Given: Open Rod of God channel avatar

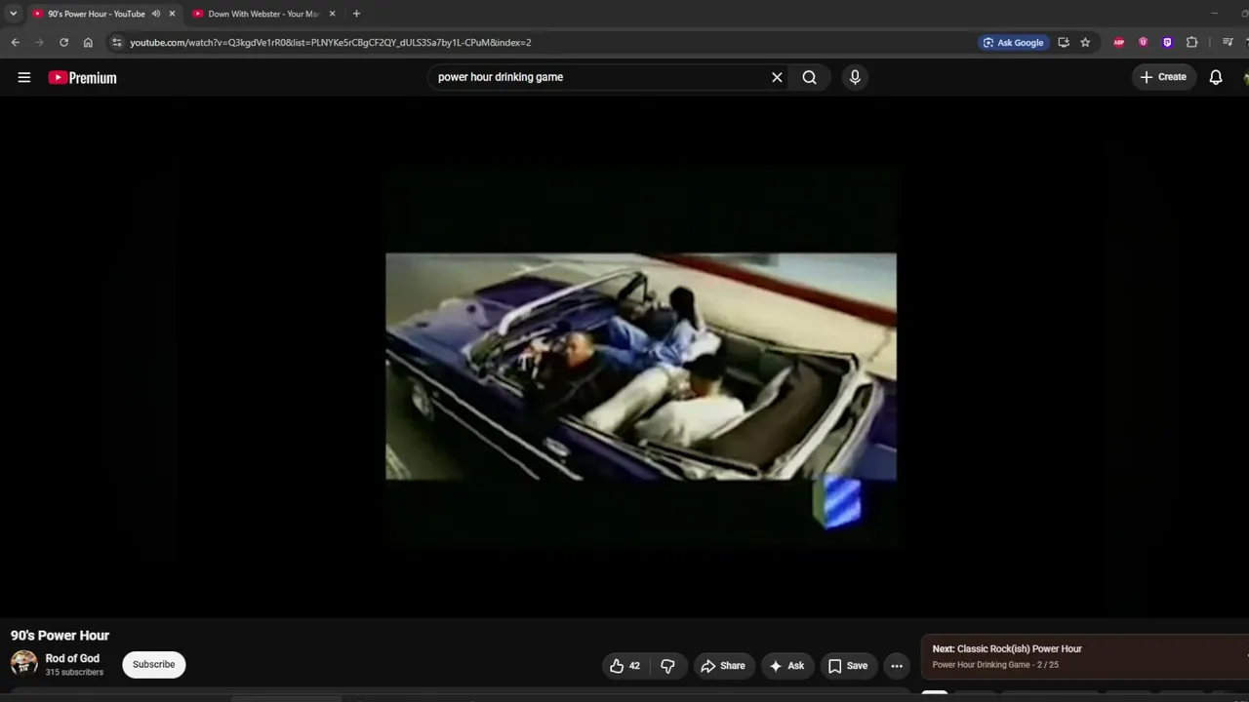Looking at the screenshot, I should click(x=24, y=664).
